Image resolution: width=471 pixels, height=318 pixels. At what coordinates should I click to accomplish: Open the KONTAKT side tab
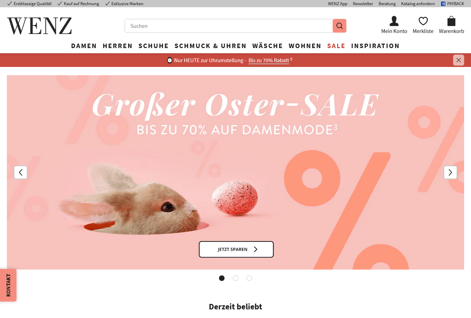[x=8, y=285]
